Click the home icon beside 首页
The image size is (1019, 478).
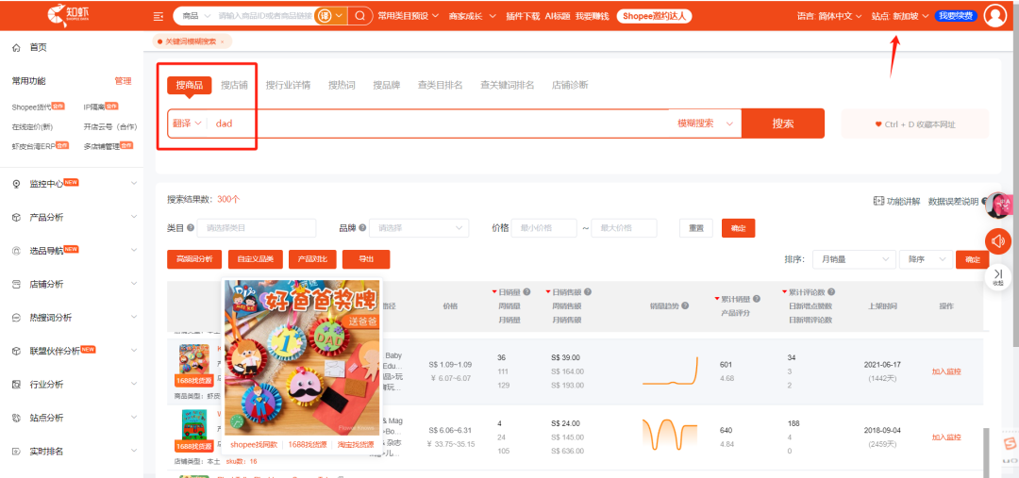point(17,47)
